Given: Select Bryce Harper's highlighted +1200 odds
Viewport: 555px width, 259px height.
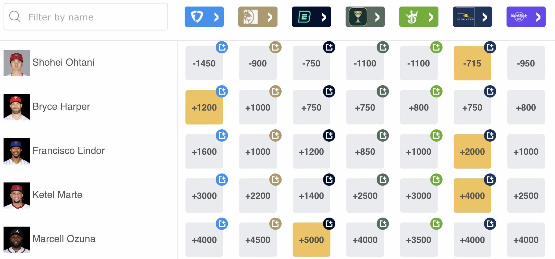Looking at the screenshot, I should [204, 108].
